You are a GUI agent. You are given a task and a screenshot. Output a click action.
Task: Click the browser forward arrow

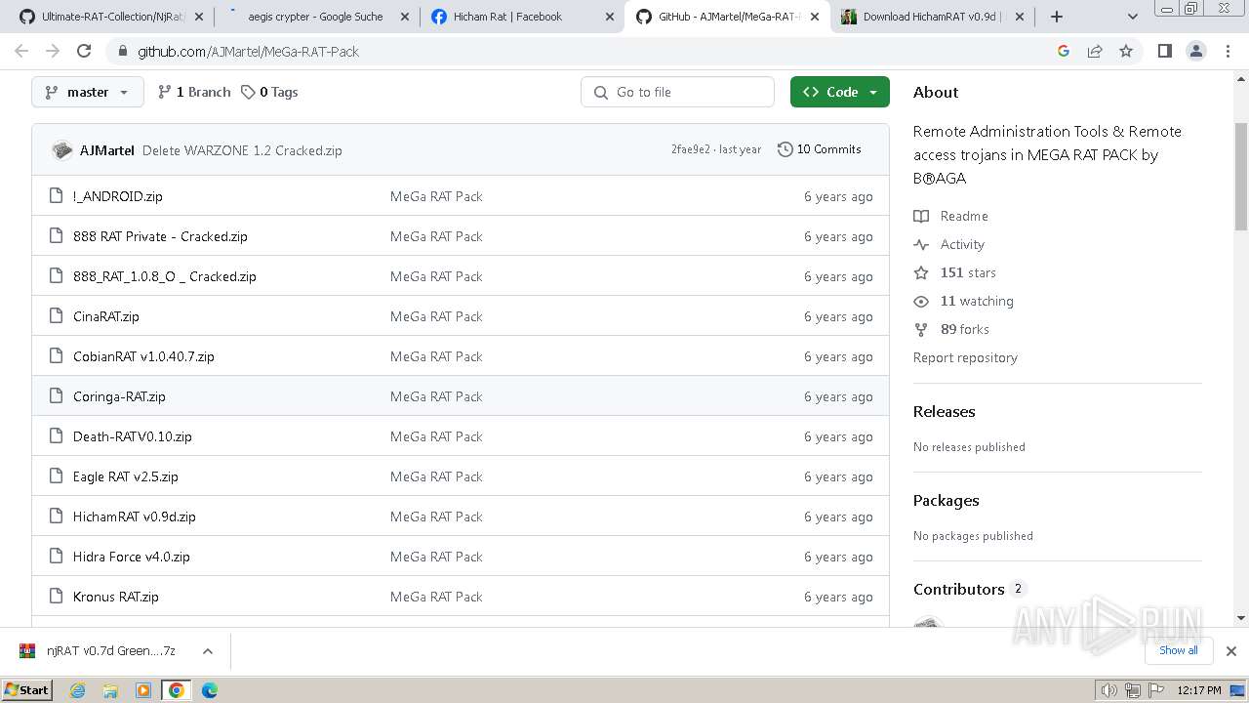click(x=53, y=51)
